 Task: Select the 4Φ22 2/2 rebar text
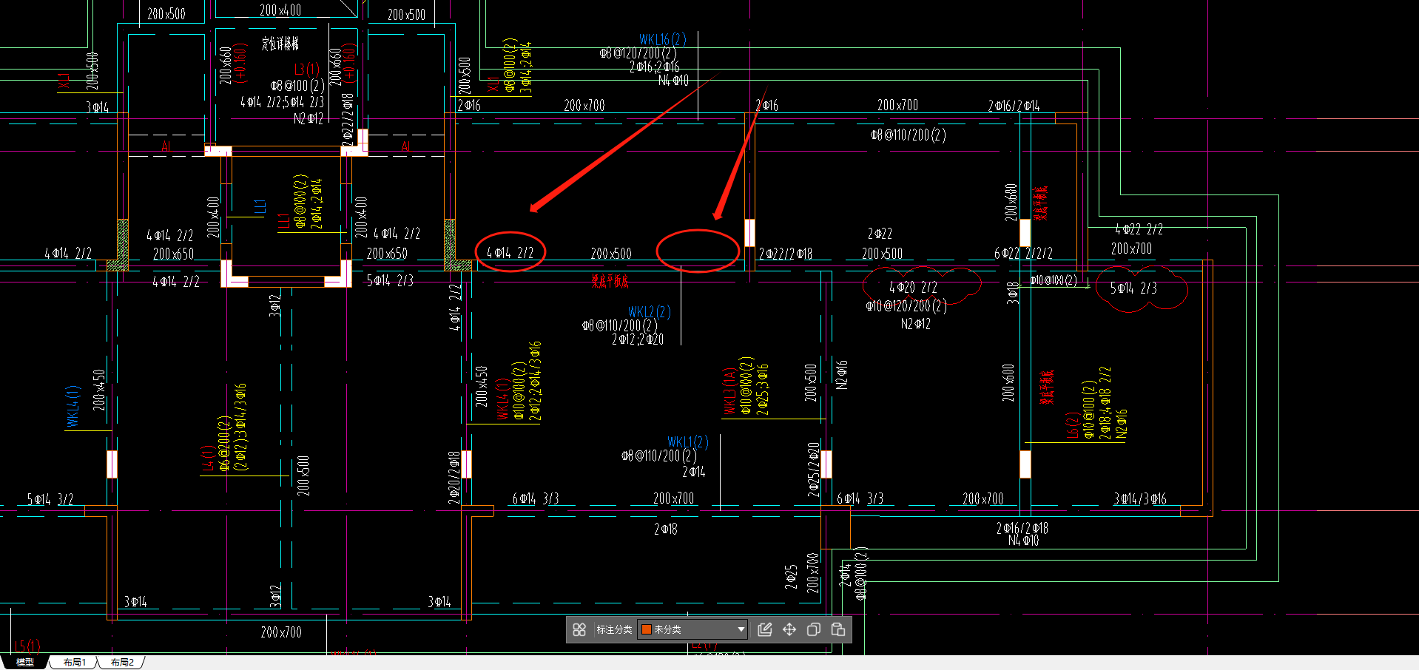1139,230
